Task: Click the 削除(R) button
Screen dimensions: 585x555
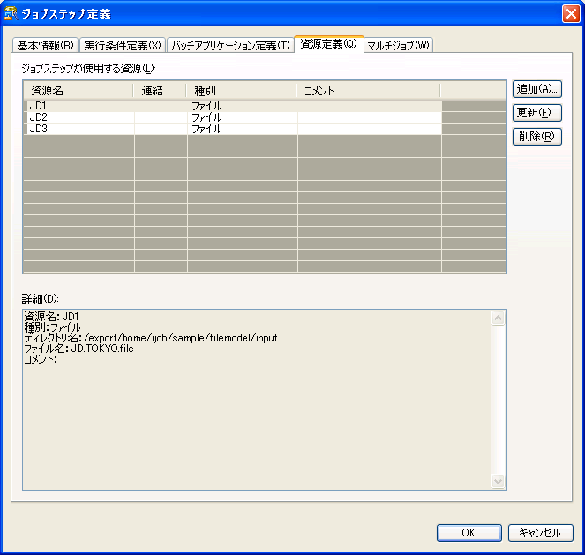Action: point(536,137)
